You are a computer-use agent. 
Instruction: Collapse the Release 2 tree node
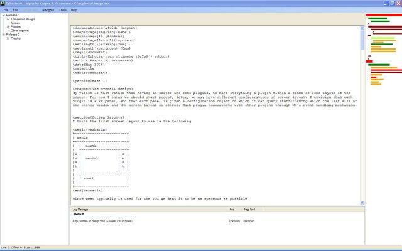point(4,35)
